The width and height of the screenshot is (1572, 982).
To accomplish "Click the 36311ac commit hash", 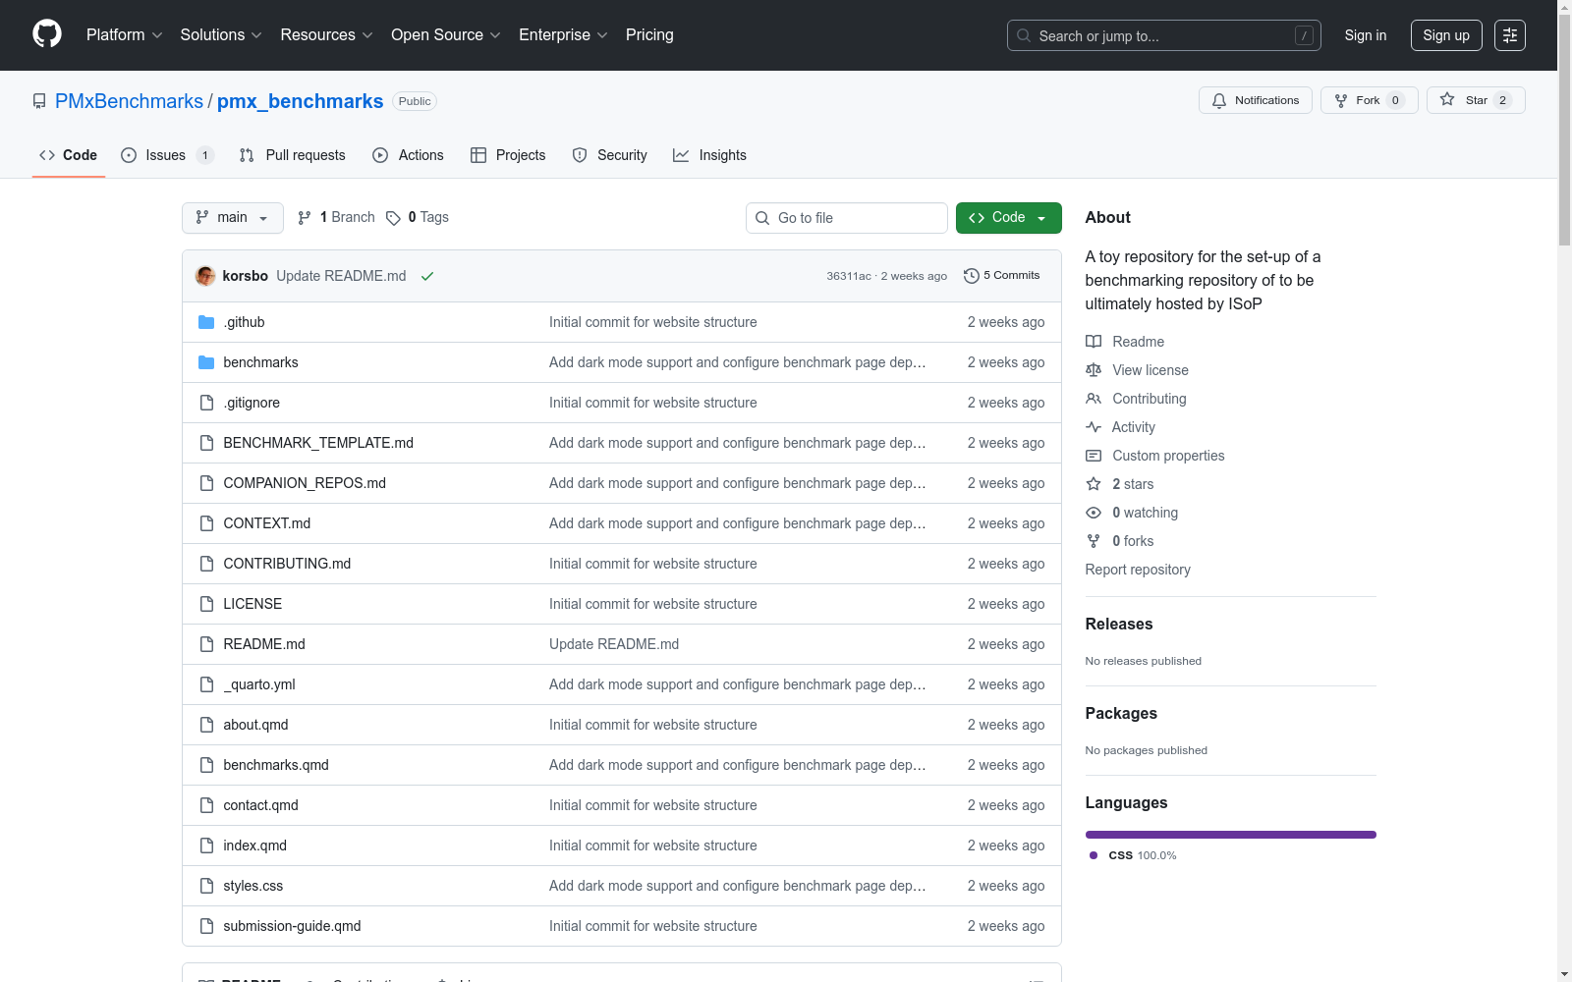I will (x=849, y=276).
